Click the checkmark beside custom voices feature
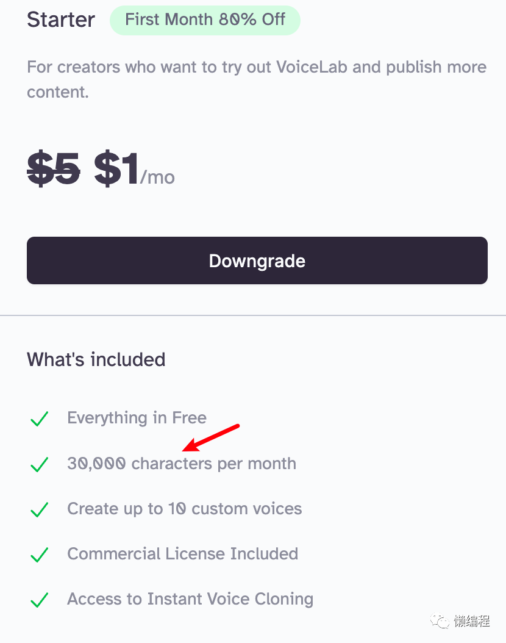The height and width of the screenshot is (643, 506). click(40, 509)
